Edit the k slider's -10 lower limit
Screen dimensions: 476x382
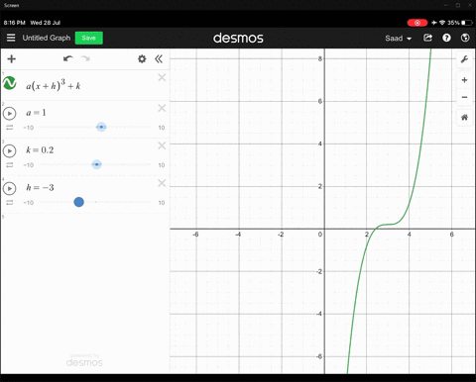(x=29, y=165)
